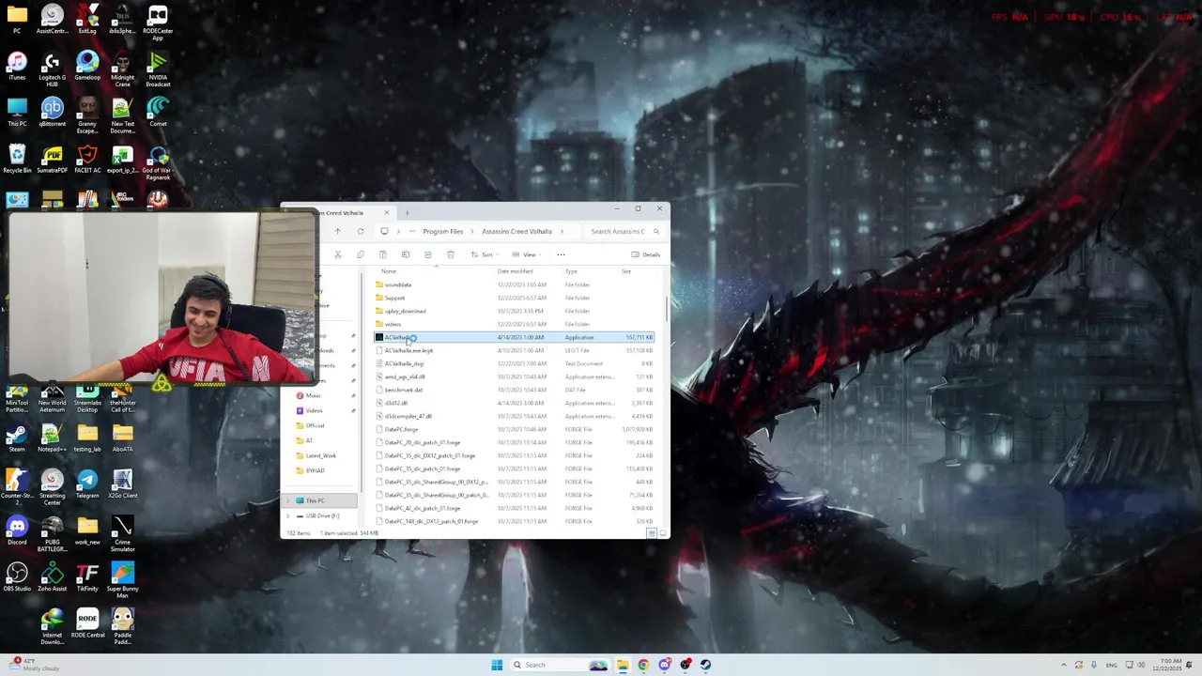Click the Paste icon in Explorer toolbar
Image resolution: width=1202 pixels, height=676 pixels.
383,254
